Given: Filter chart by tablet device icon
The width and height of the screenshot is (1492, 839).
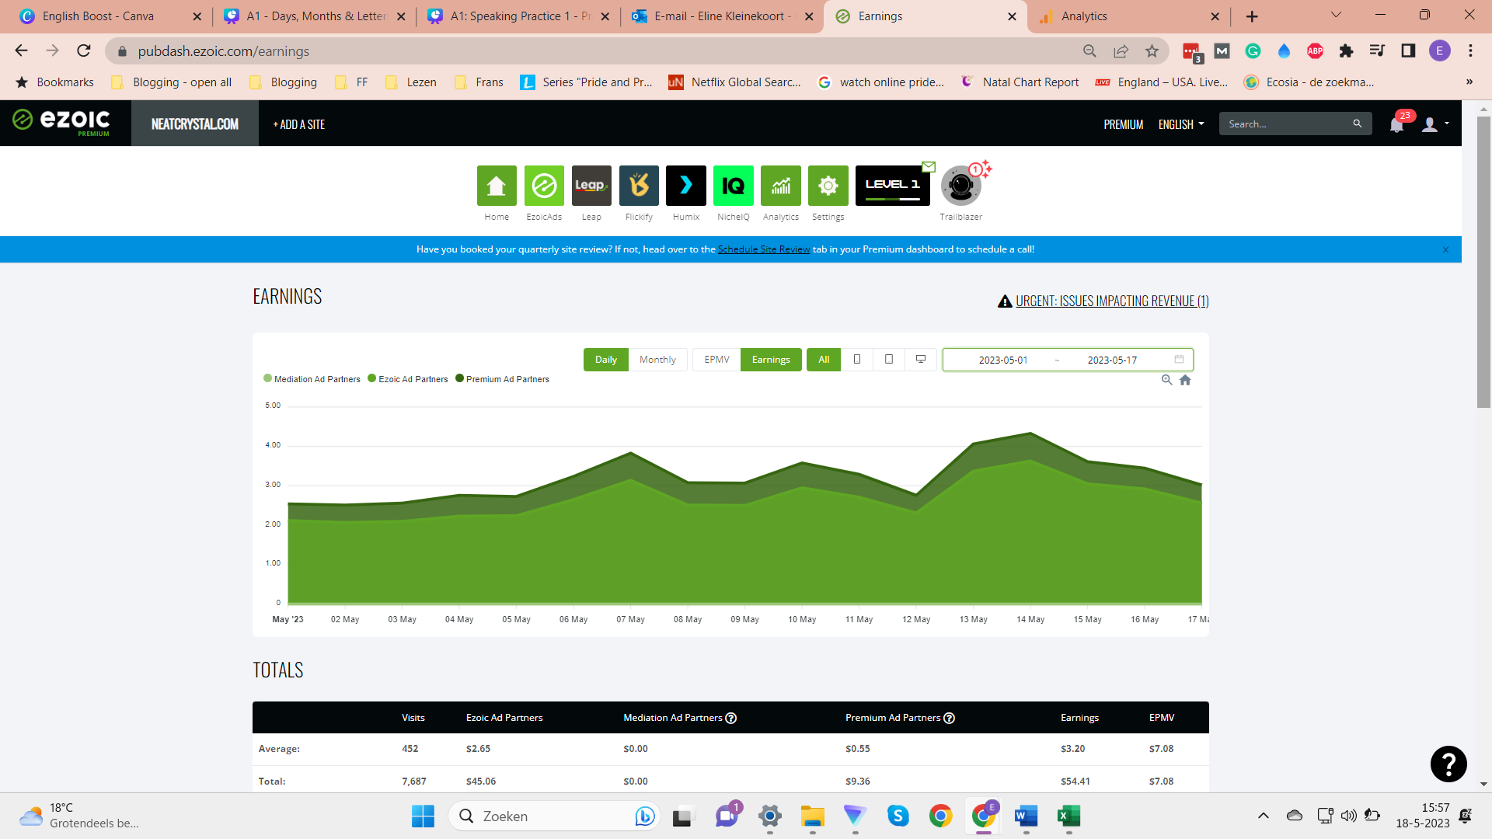Looking at the screenshot, I should [x=889, y=360].
